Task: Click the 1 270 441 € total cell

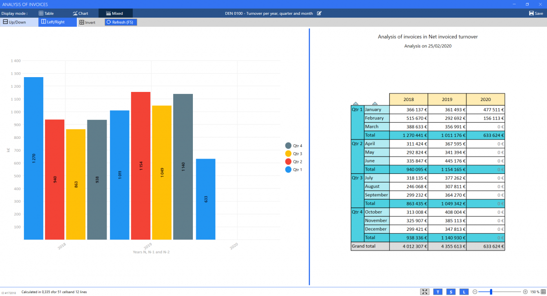Action: click(408, 135)
